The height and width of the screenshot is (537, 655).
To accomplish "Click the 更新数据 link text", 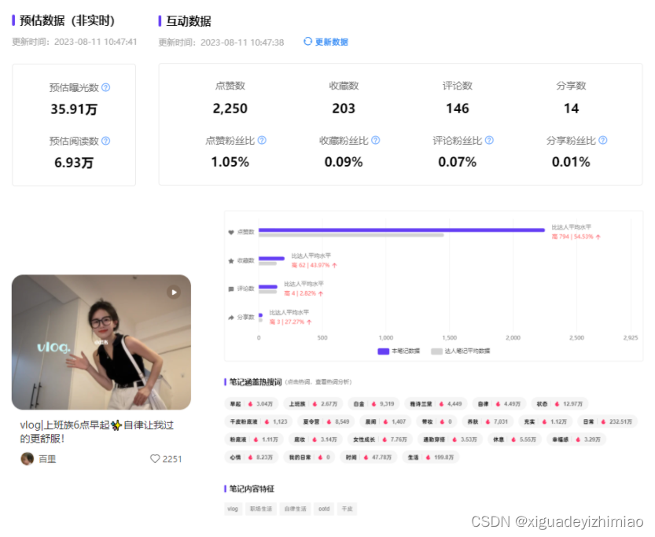I will (x=331, y=42).
